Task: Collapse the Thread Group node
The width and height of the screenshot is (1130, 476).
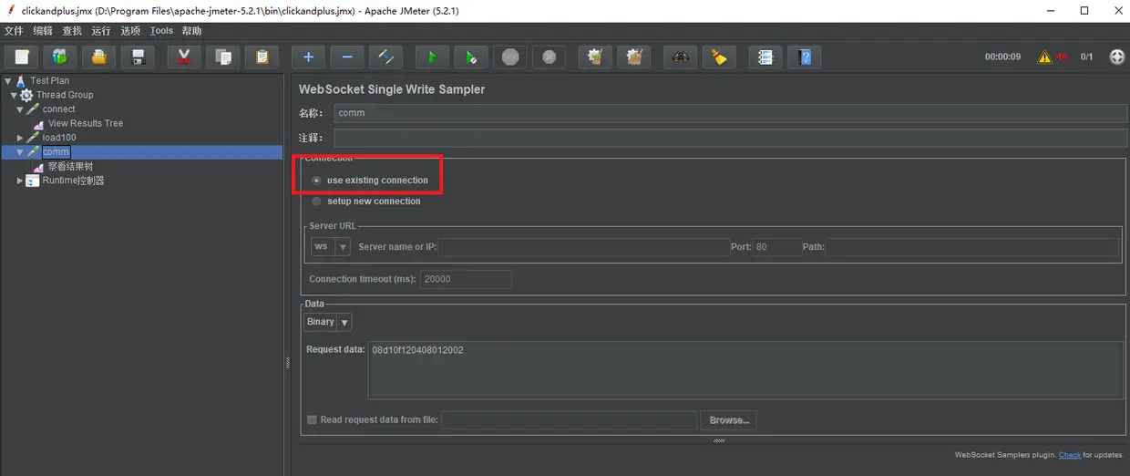Action: point(14,95)
